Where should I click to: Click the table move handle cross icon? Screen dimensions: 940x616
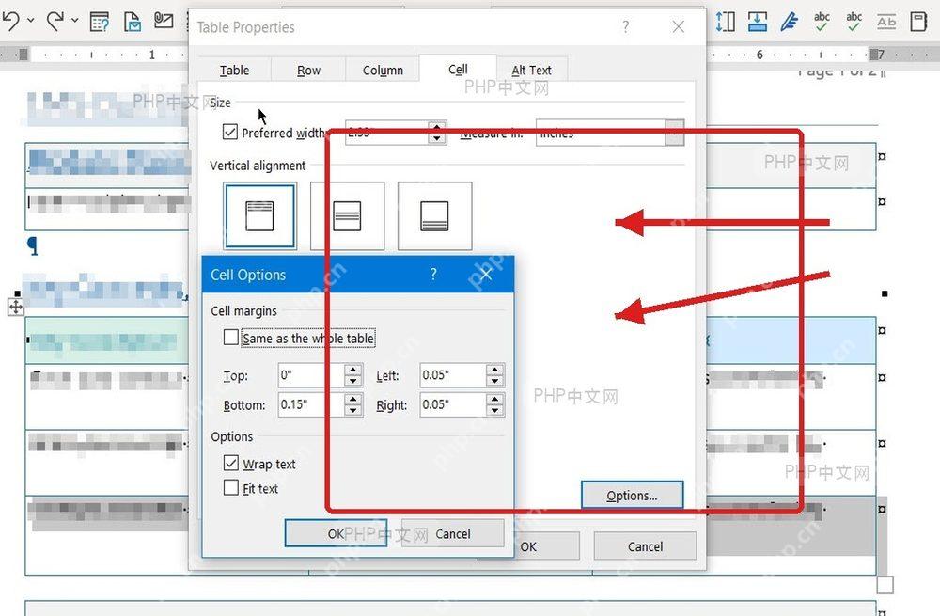click(x=16, y=308)
